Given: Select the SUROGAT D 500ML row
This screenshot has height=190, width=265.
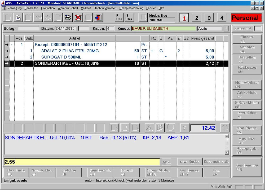Looking at the screenshot, I should pos(61,57).
